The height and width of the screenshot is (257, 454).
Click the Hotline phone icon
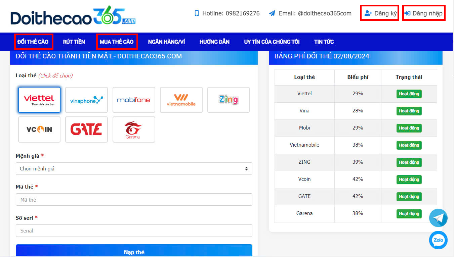click(197, 13)
